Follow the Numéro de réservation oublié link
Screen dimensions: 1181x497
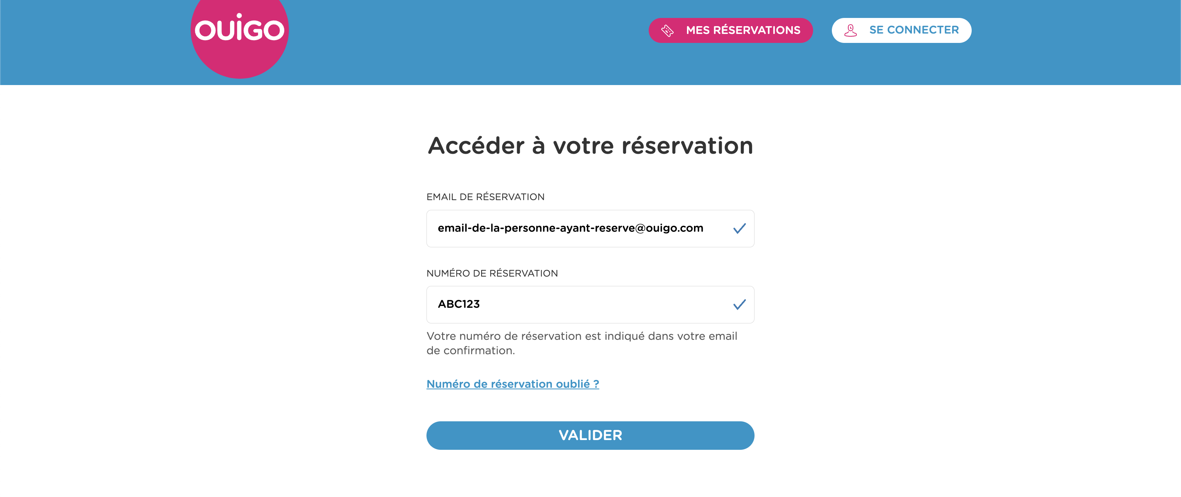click(x=512, y=384)
